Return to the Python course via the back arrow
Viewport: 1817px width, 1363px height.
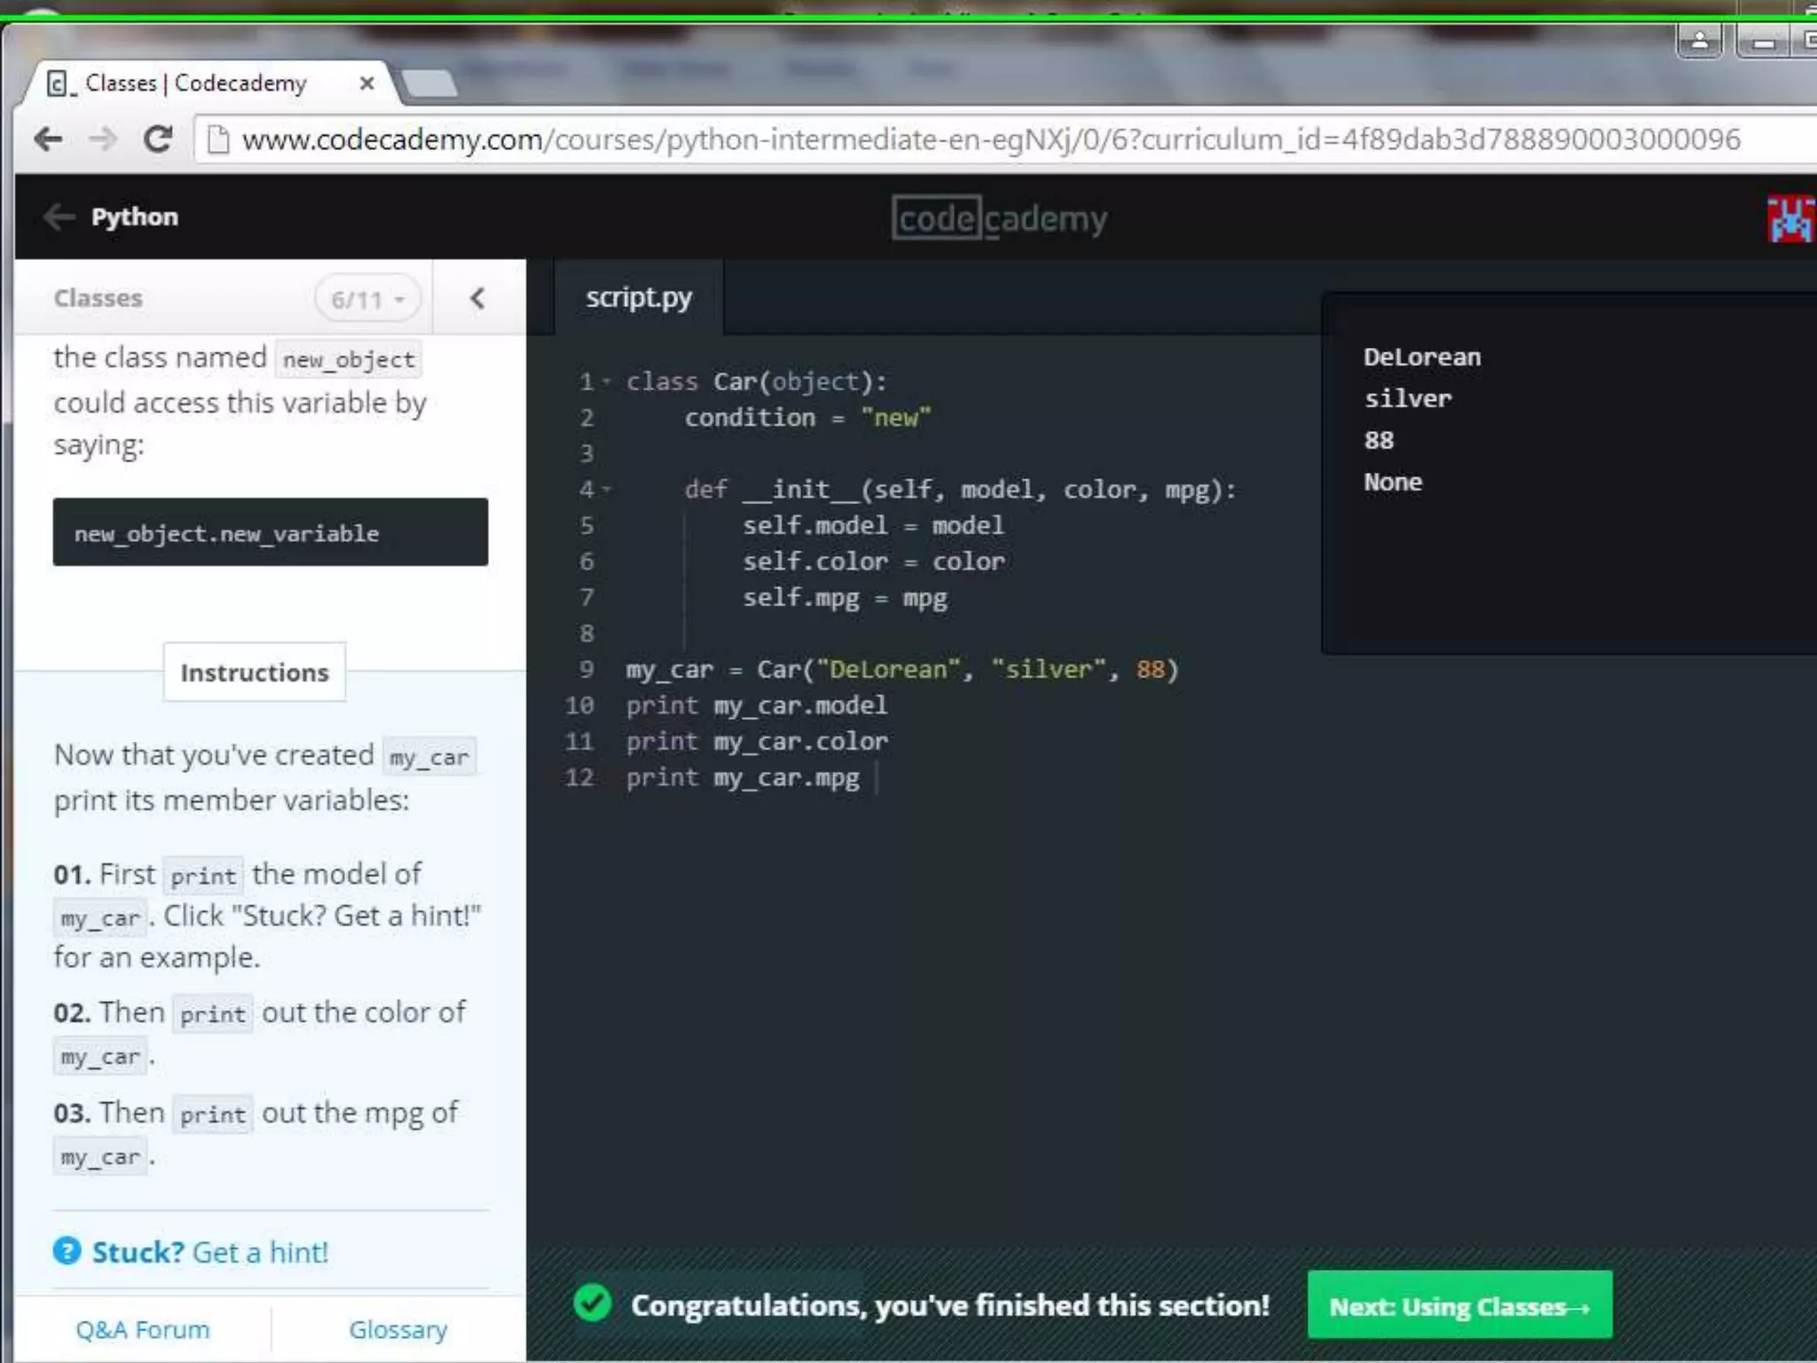tap(59, 217)
